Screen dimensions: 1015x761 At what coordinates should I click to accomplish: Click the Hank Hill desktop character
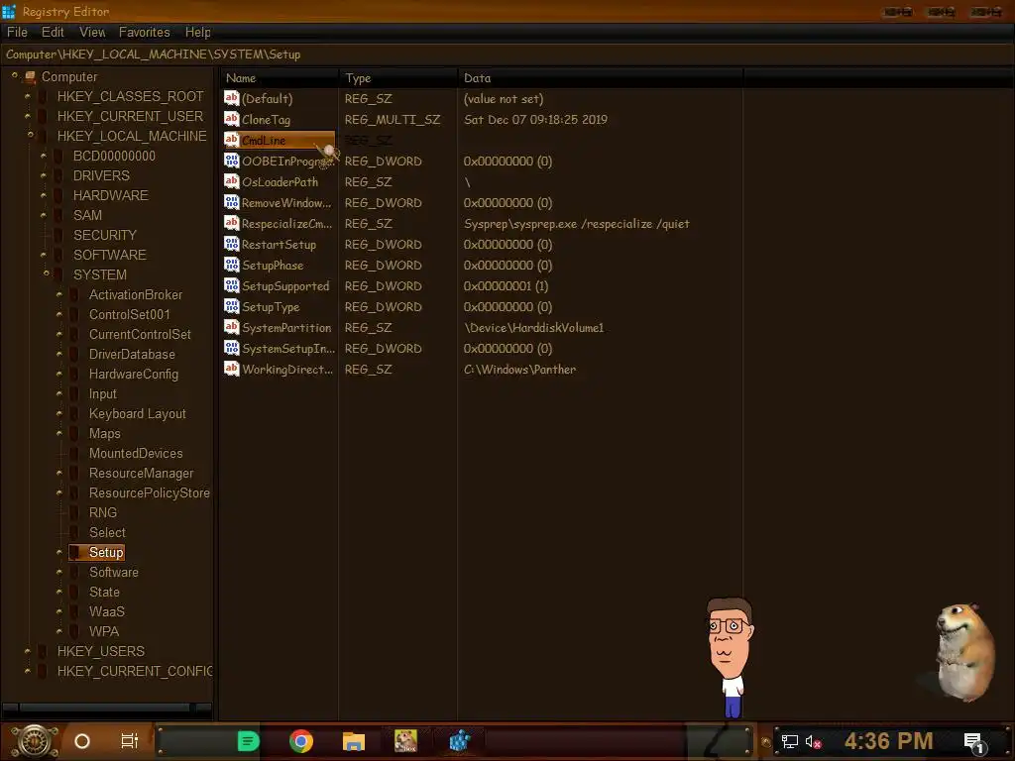click(x=731, y=657)
